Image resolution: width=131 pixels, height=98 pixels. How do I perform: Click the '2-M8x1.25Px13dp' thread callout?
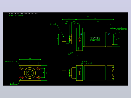tap(11, 61)
